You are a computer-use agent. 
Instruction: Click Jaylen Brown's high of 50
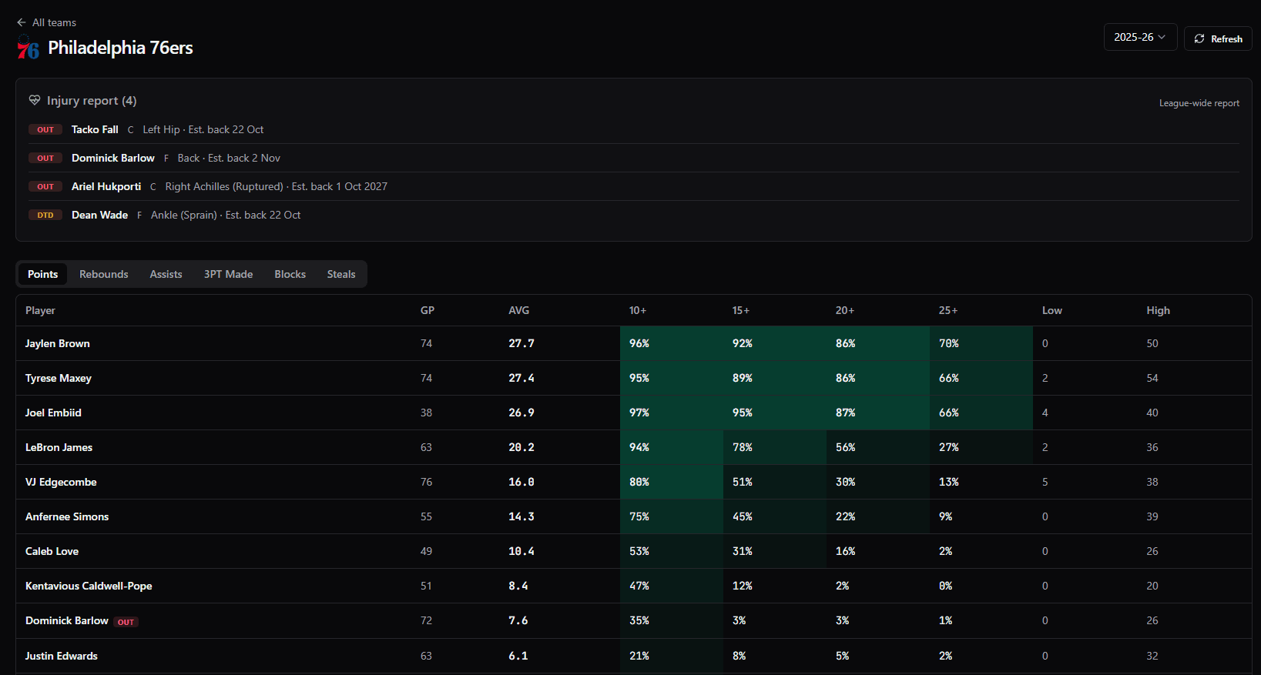point(1152,343)
